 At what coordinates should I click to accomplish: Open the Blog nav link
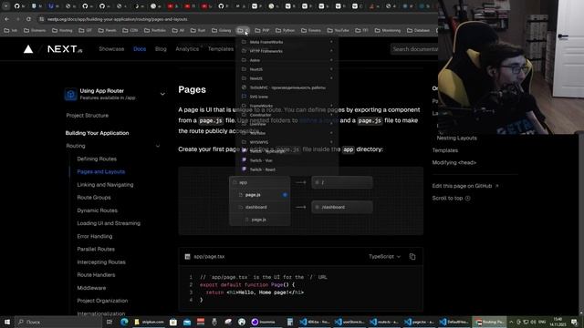pos(161,48)
